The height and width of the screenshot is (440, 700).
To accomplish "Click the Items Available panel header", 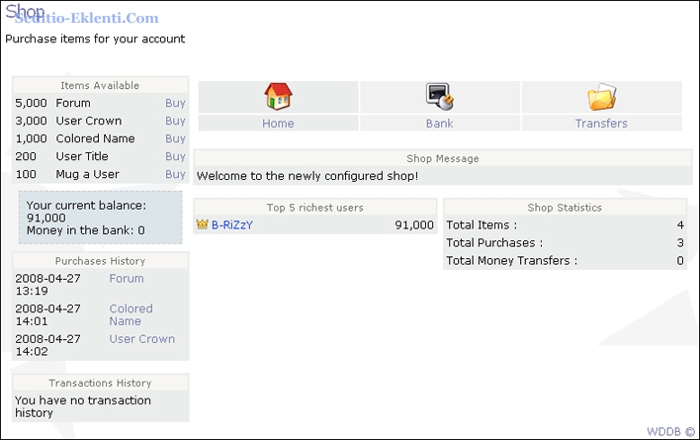I will click(100, 86).
